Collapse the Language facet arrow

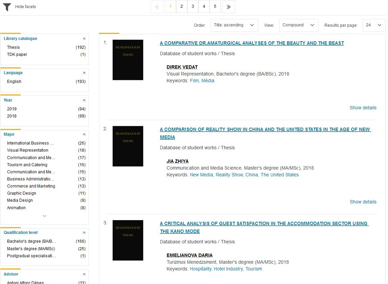coord(84,73)
